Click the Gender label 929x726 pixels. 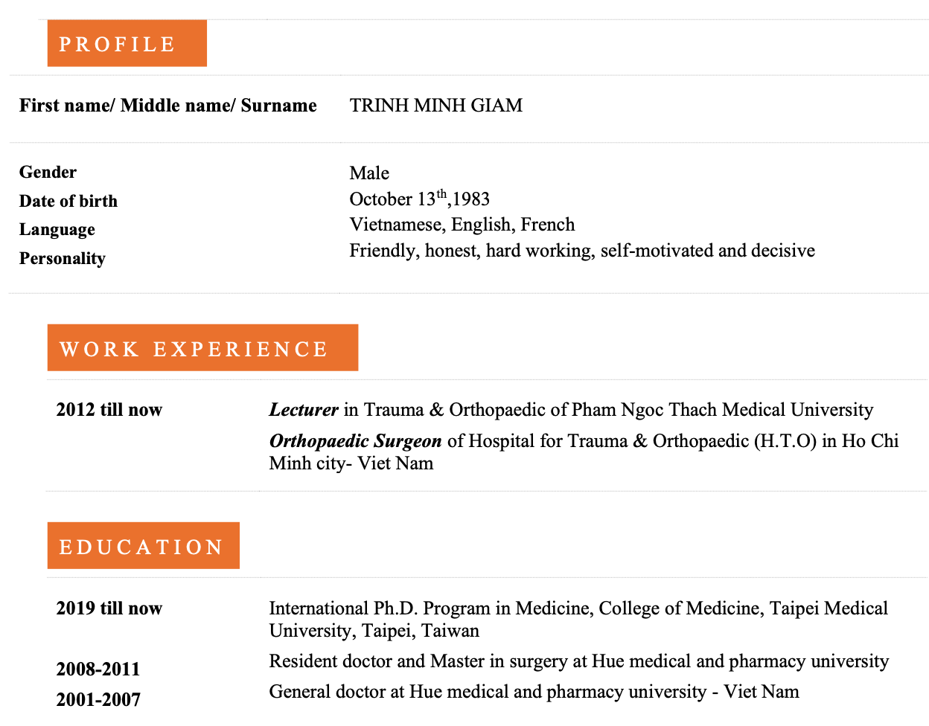(x=48, y=172)
